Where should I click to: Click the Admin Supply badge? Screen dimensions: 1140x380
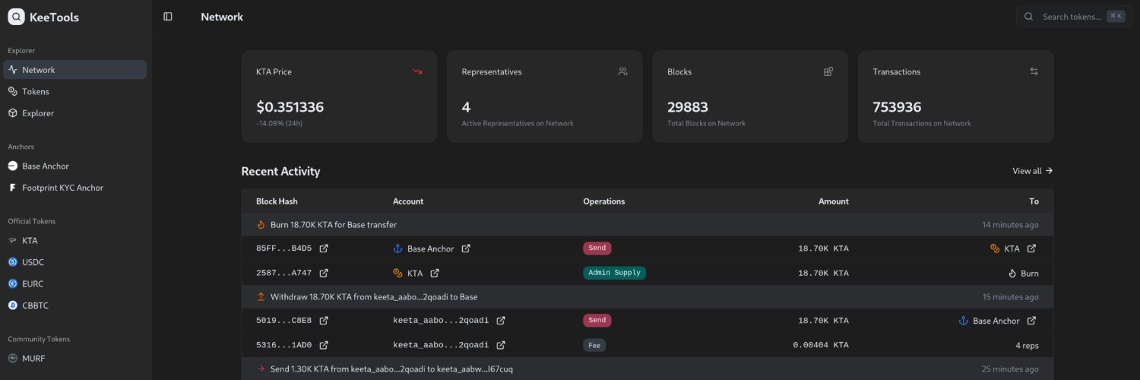tap(614, 272)
